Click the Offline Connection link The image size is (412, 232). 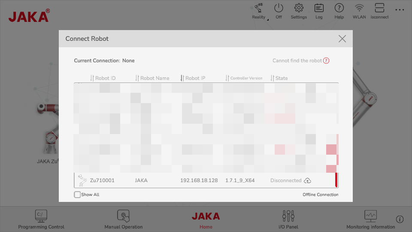tap(320, 195)
